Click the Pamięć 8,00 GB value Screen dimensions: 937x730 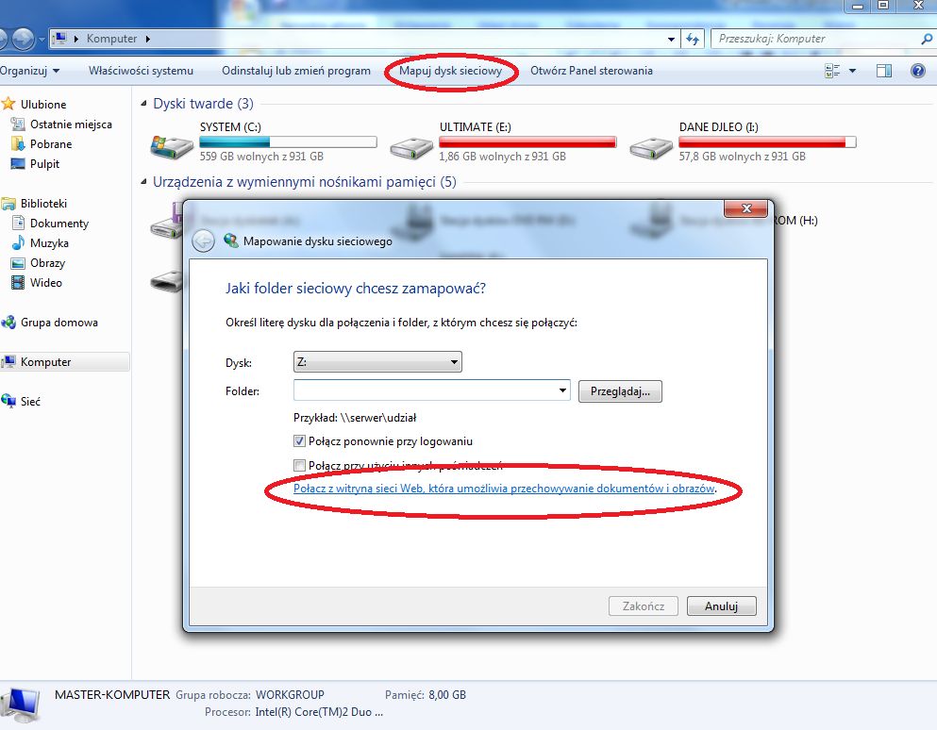coord(447,695)
